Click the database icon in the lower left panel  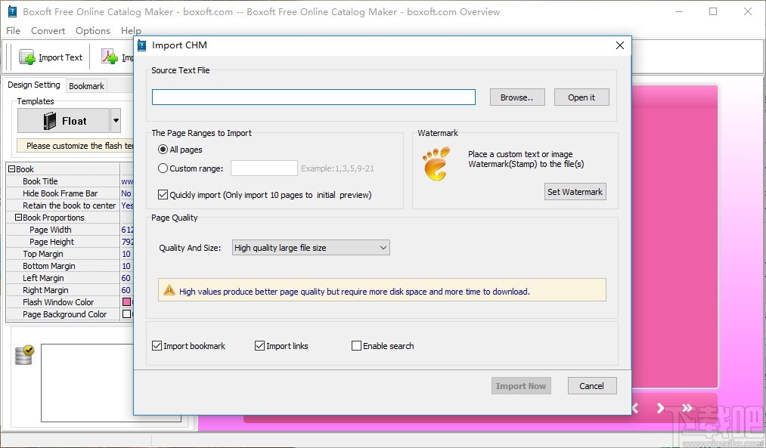[x=23, y=353]
